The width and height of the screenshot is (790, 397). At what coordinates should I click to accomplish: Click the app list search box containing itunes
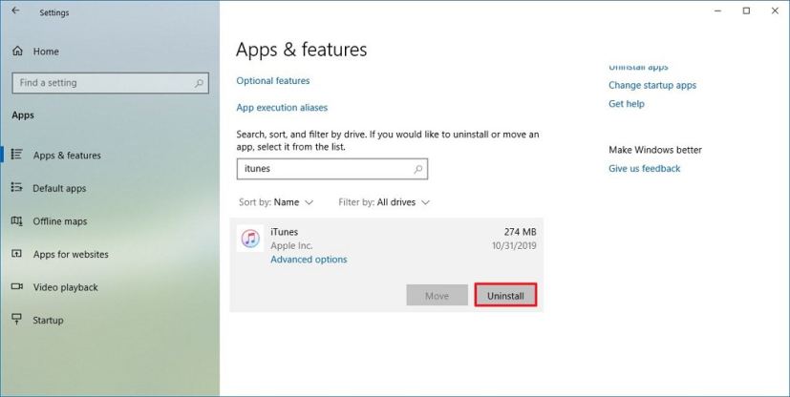pyautogui.click(x=332, y=169)
